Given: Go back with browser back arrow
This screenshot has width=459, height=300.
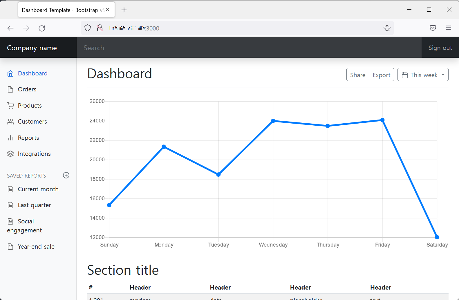Looking at the screenshot, I should click(10, 28).
